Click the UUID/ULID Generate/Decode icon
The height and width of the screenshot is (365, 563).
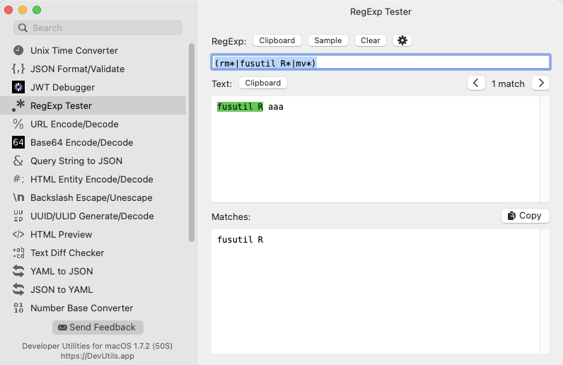pos(18,216)
